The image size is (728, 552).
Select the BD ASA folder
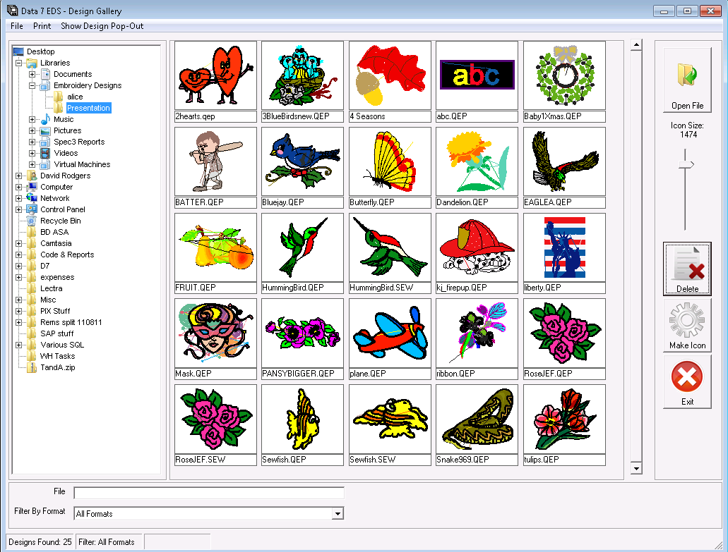54,232
